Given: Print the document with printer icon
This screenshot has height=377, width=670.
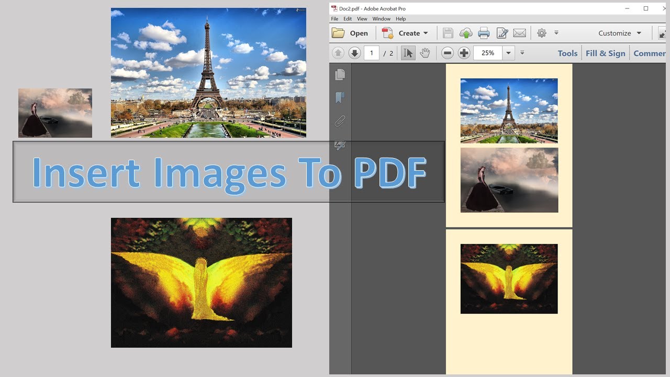Looking at the screenshot, I should click(x=484, y=33).
